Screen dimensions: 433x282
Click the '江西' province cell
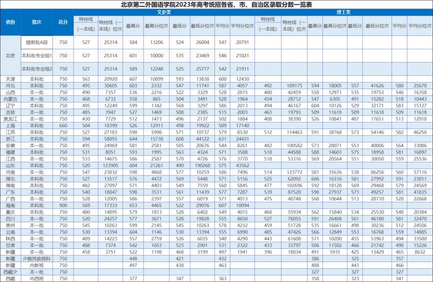click(x=10, y=159)
